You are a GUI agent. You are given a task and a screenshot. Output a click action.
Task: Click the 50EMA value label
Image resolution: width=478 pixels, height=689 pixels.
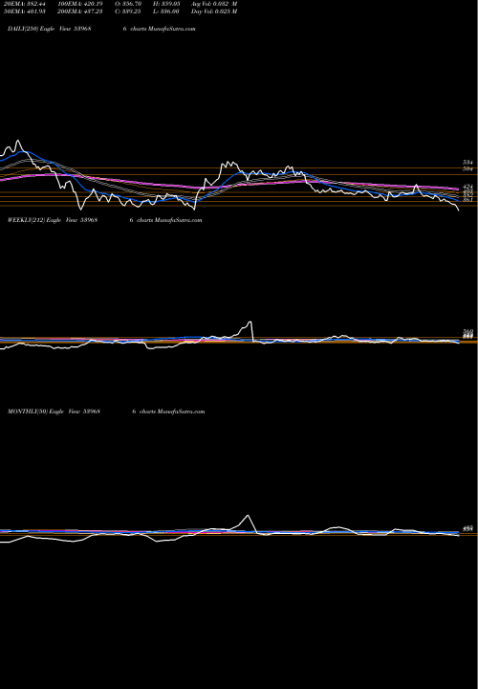pos(25,11)
